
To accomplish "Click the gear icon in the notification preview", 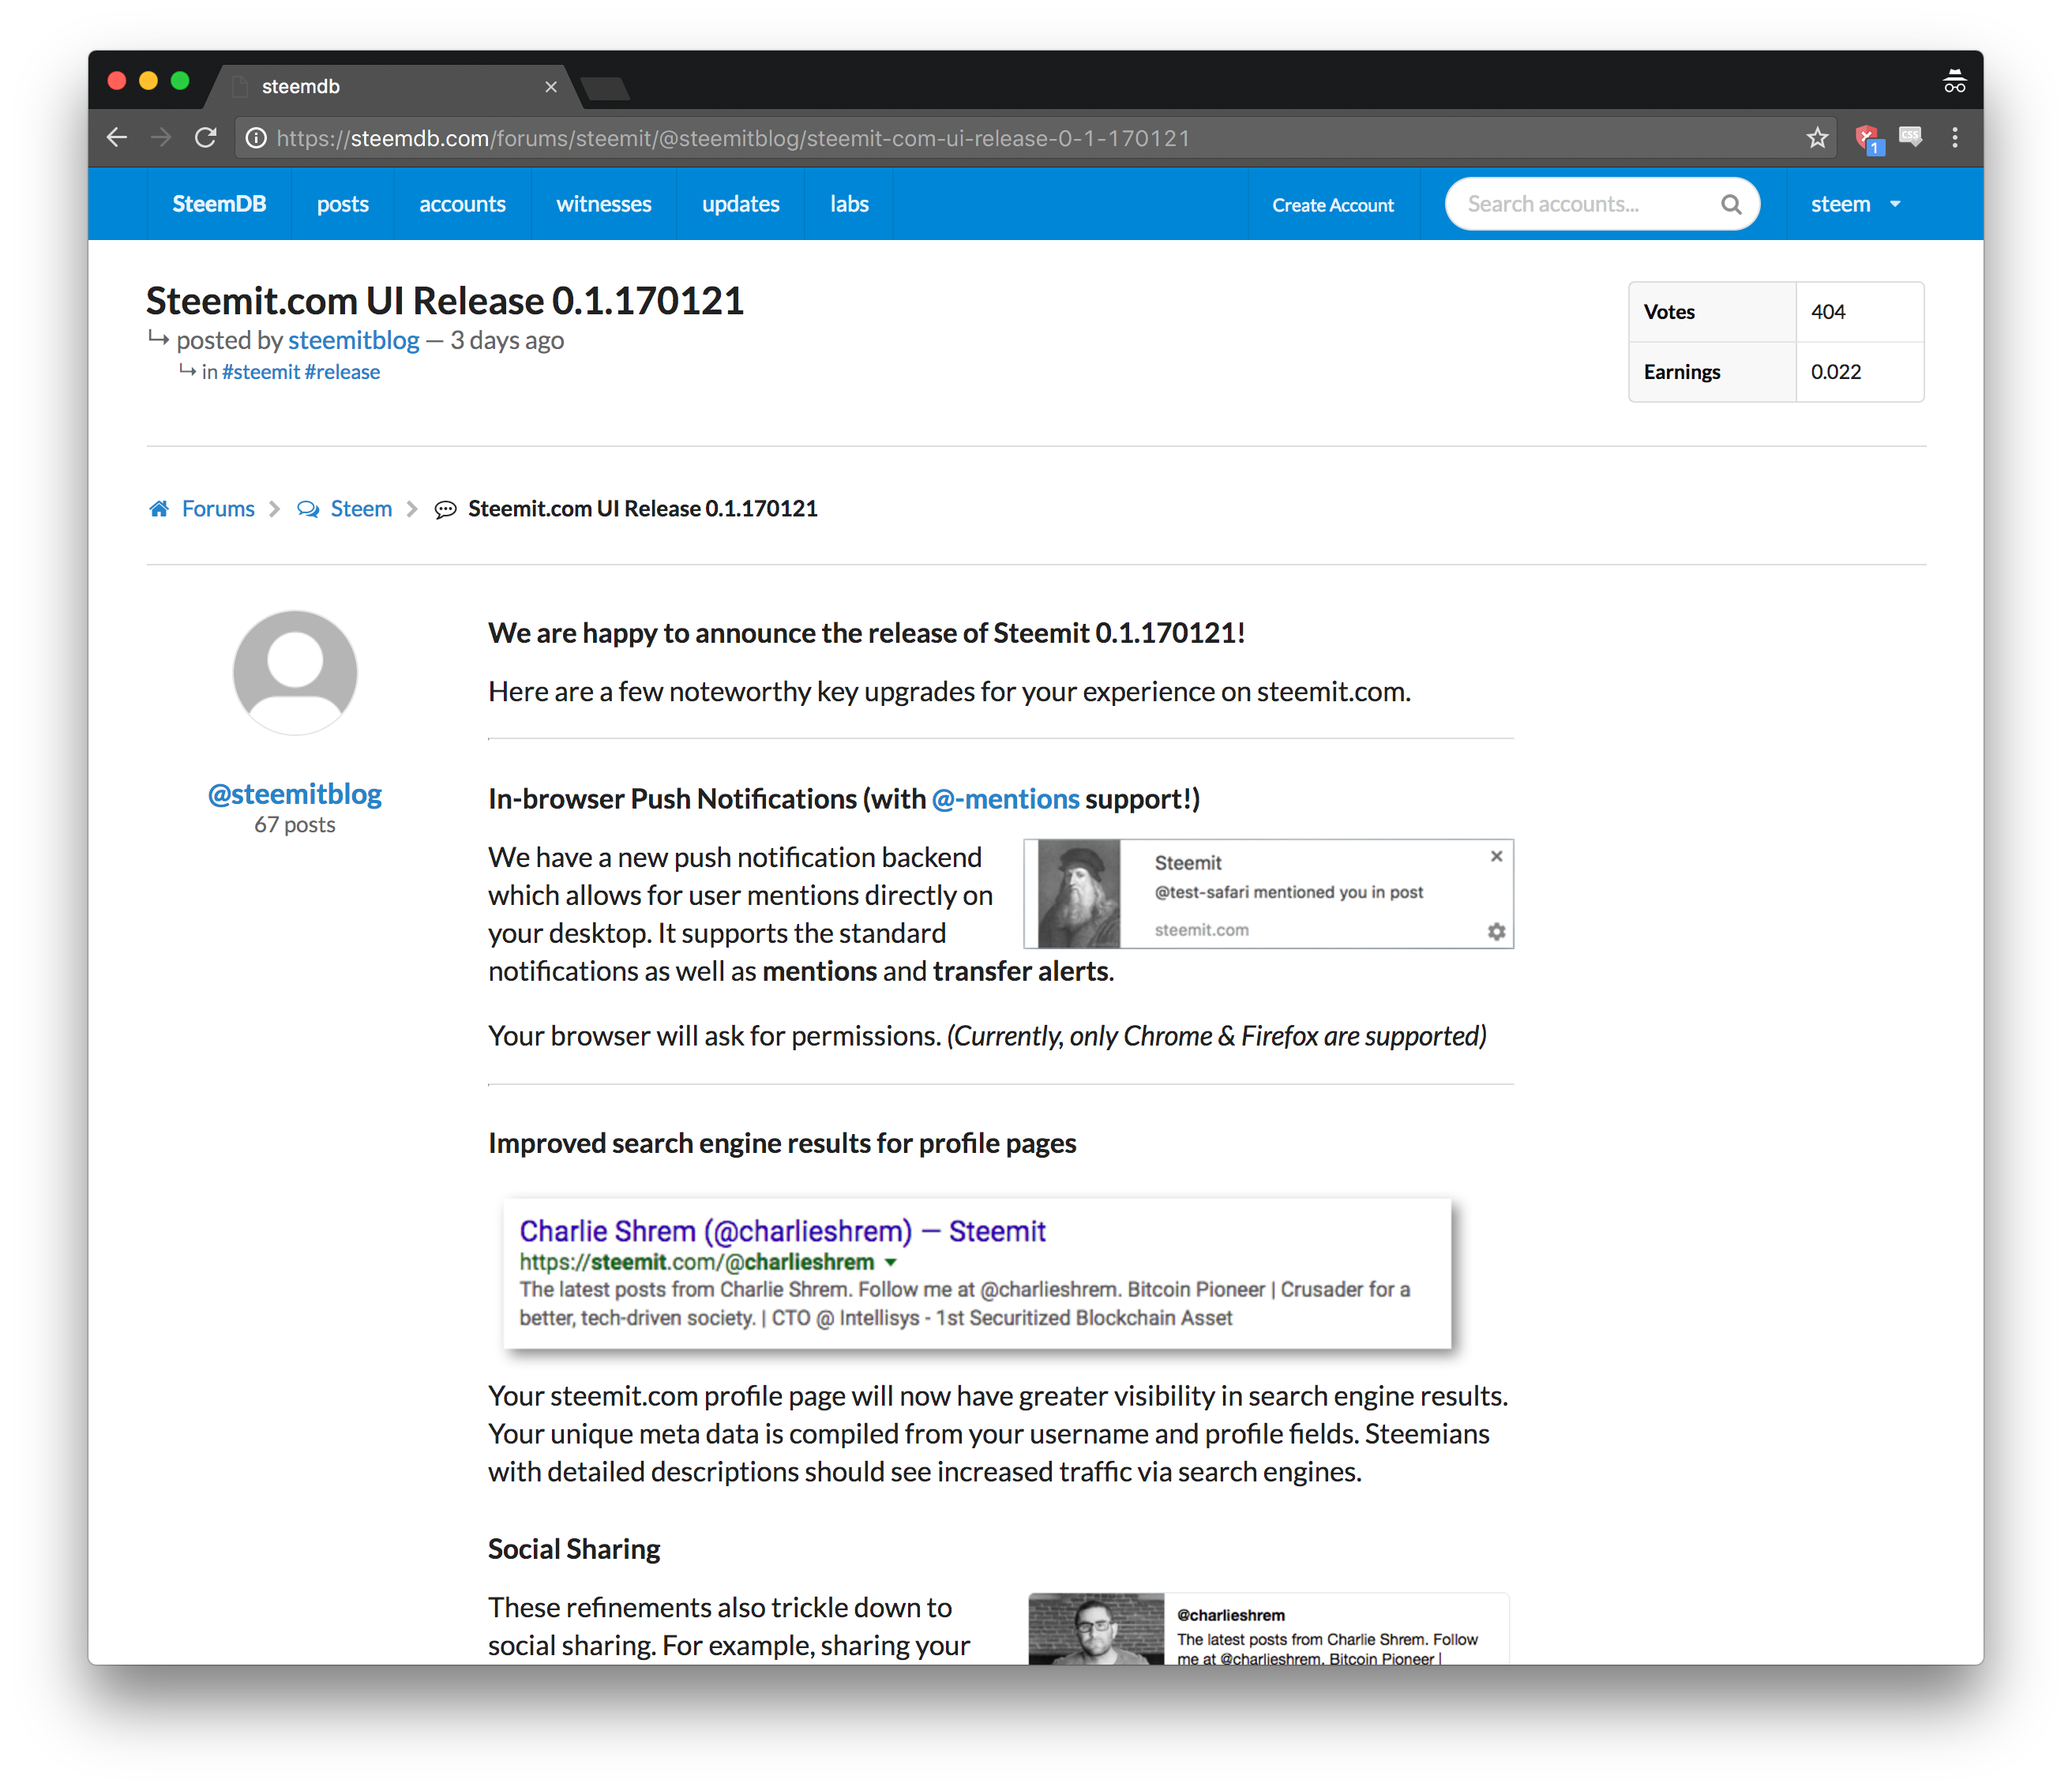I will (1496, 931).
